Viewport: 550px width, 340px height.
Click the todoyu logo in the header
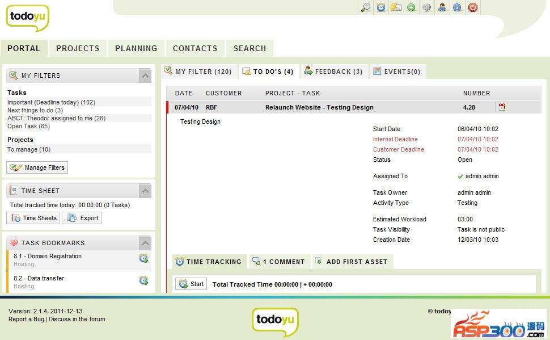click(27, 18)
